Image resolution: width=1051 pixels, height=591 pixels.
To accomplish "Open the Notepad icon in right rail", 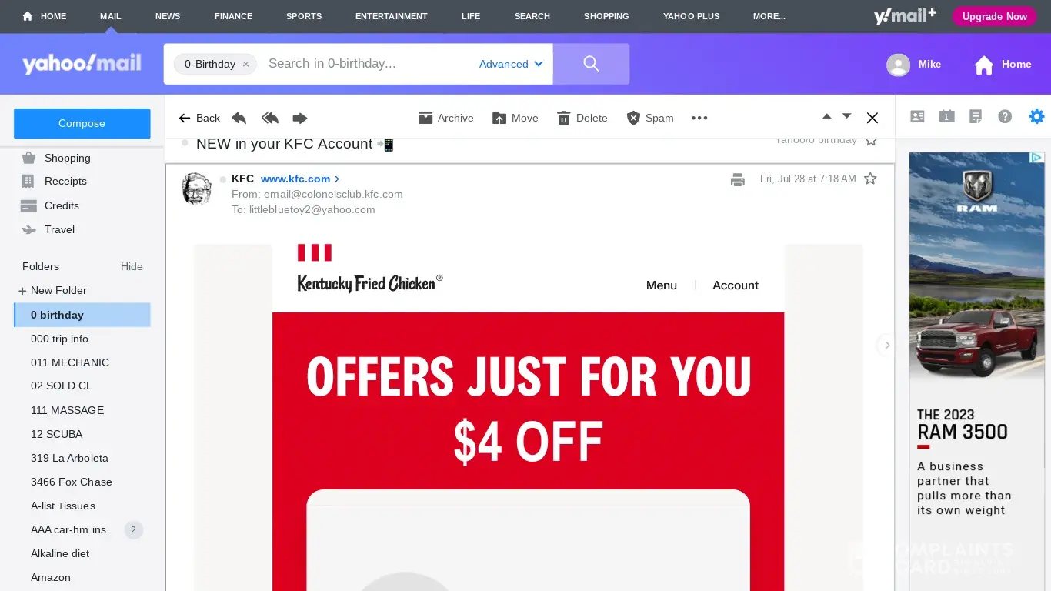I will (x=976, y=116).
